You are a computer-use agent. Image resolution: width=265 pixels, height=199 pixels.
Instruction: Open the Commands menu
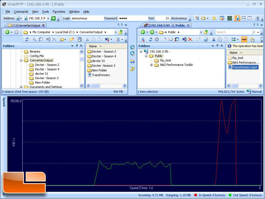[x=21, y=12]
